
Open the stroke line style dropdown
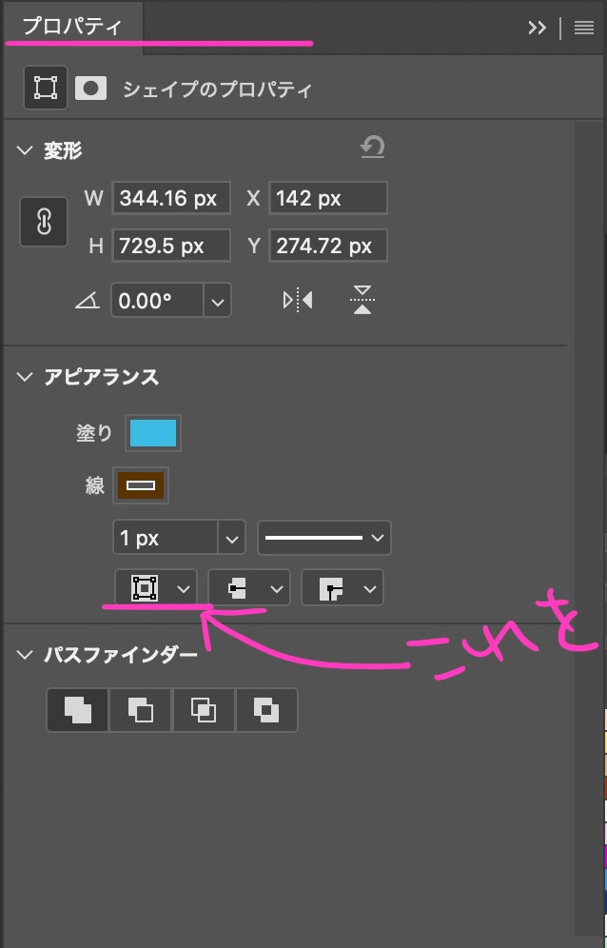(x=324, y=538)
